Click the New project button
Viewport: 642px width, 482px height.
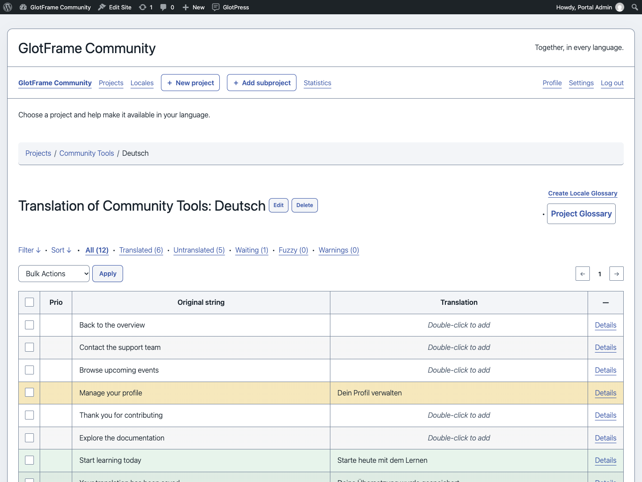pos(190,83)
